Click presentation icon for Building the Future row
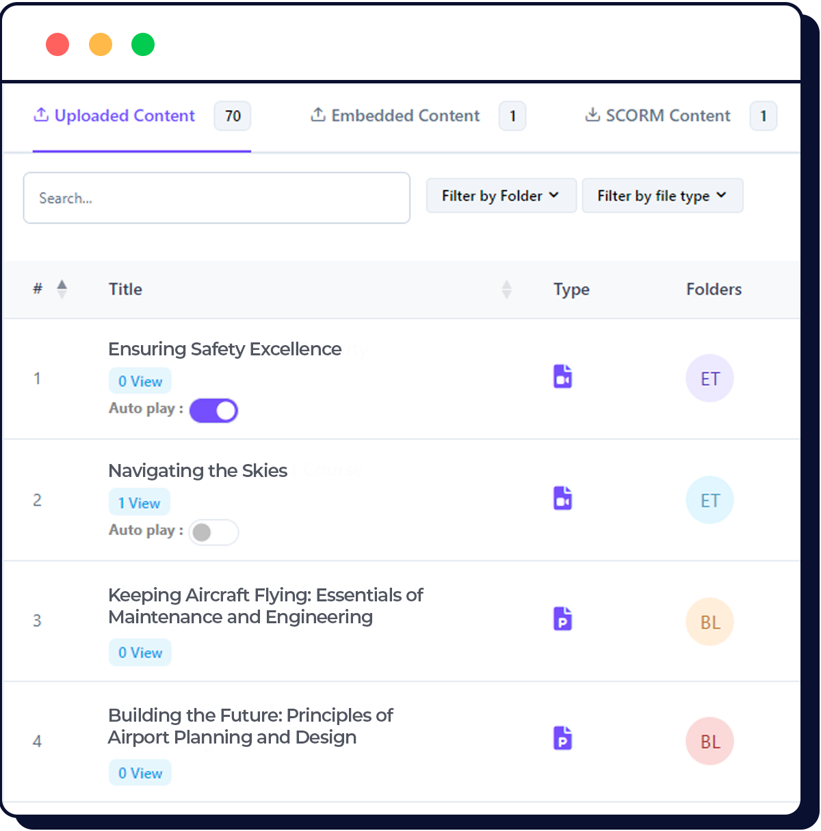 562,738
